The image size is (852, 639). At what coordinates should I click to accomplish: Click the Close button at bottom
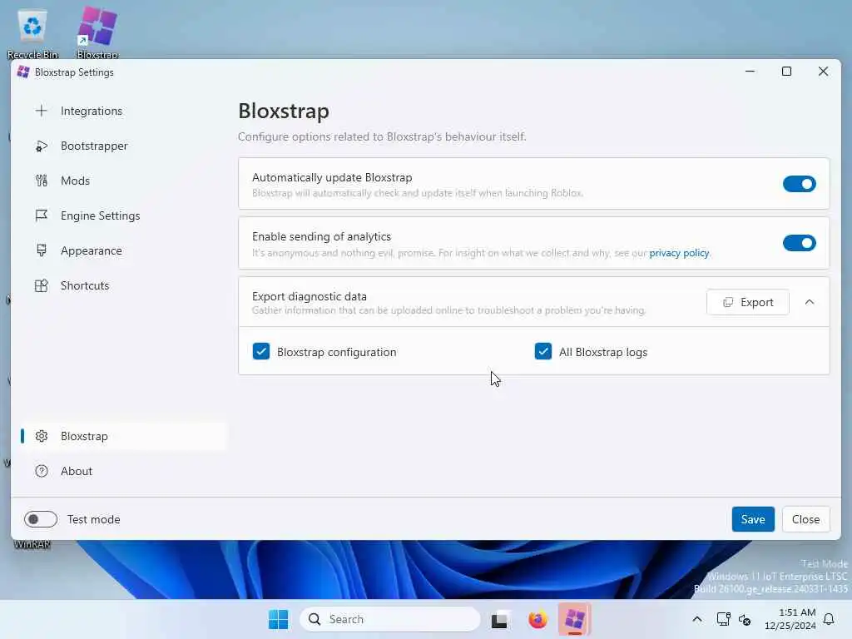tap(805, 519)
